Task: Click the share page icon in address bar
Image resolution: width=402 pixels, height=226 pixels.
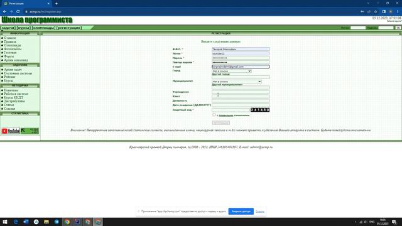Action: (x=369, y=11)
